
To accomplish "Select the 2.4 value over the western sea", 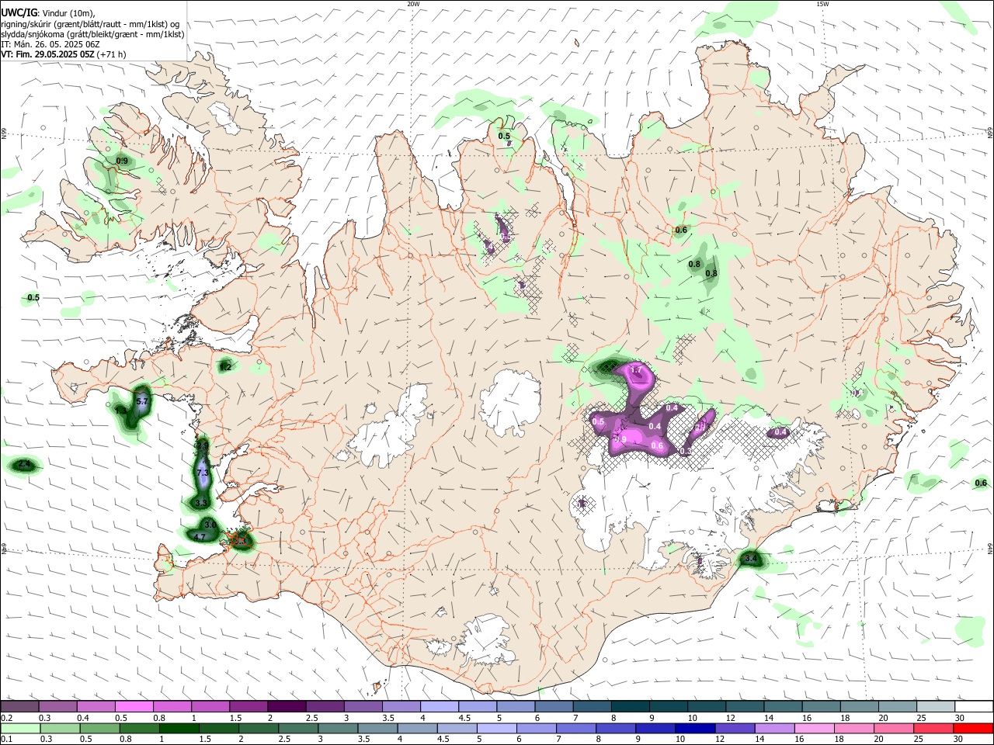I will click(x=24, y=464).
